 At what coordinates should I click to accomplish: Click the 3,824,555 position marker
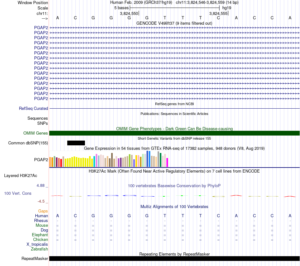click(x=218, y=13)
